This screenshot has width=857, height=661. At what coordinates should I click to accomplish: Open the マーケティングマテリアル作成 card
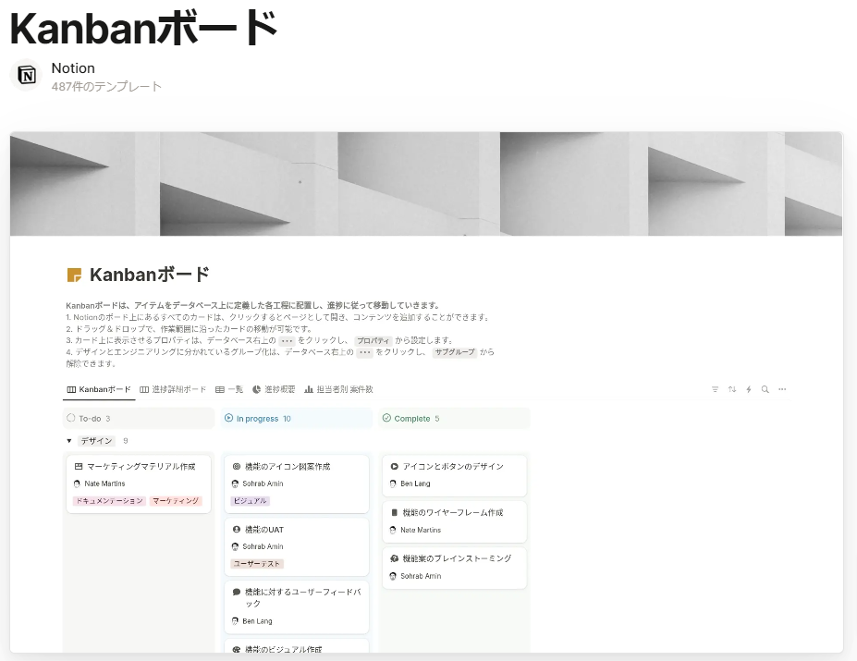pyautogui.click(x=139, y=484)
